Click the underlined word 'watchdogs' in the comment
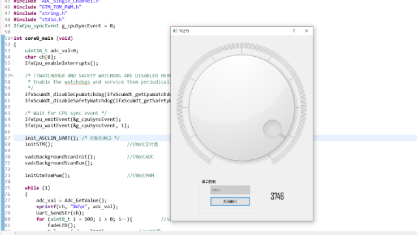 tap(77, 82)
